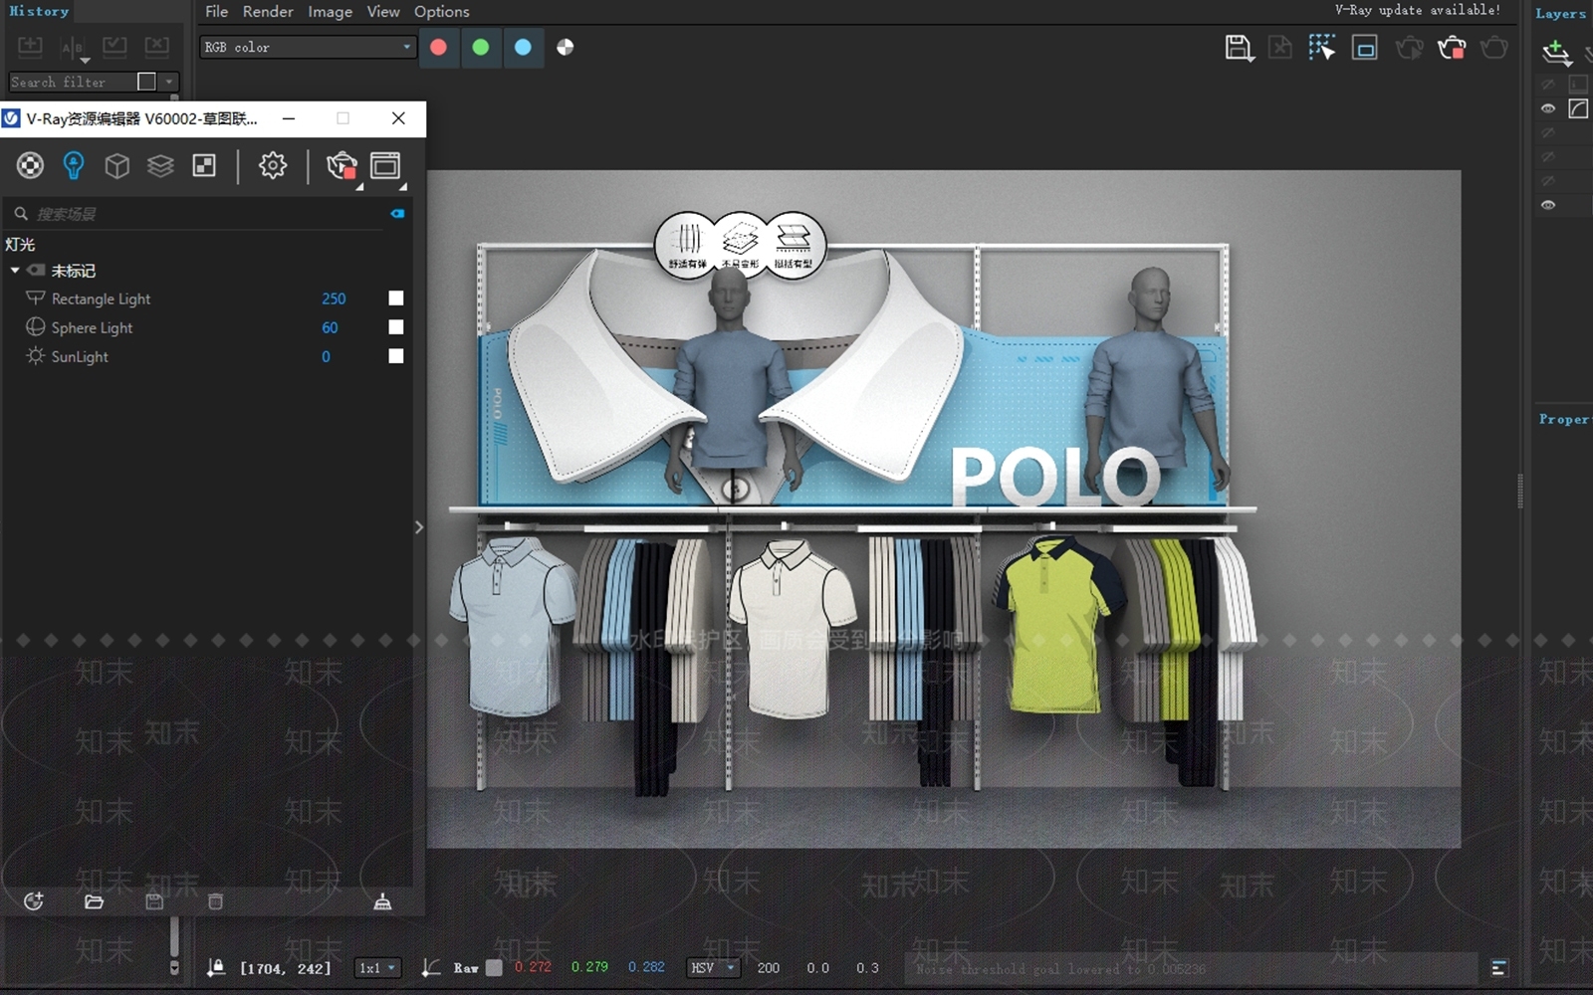The image size is (1593, 995).
Task: Add a new asset with the plus icon
Action: pos(34,901)
